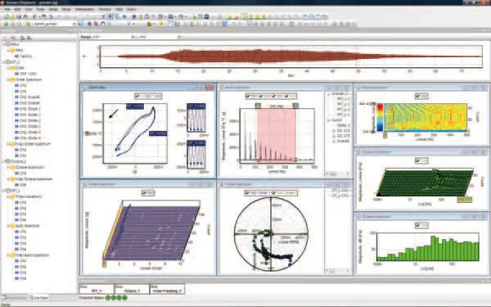
Task: Toggle Ch4 checkbox in Auto Spectrum legend
Action: [286, 96]
